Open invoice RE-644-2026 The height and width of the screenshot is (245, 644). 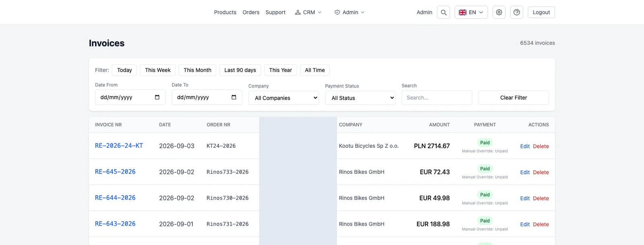[115, 198]
